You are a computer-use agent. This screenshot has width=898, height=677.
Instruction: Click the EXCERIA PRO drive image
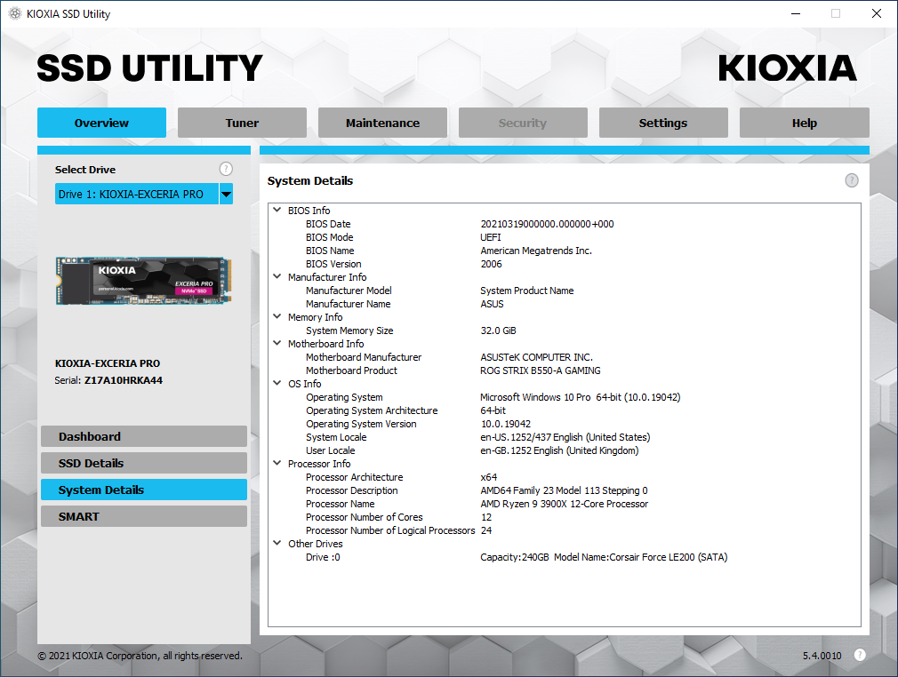tap(144, 281)
